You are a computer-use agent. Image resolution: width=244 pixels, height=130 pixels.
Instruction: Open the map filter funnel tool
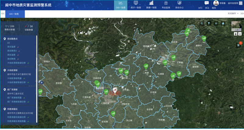pos(209,23)
